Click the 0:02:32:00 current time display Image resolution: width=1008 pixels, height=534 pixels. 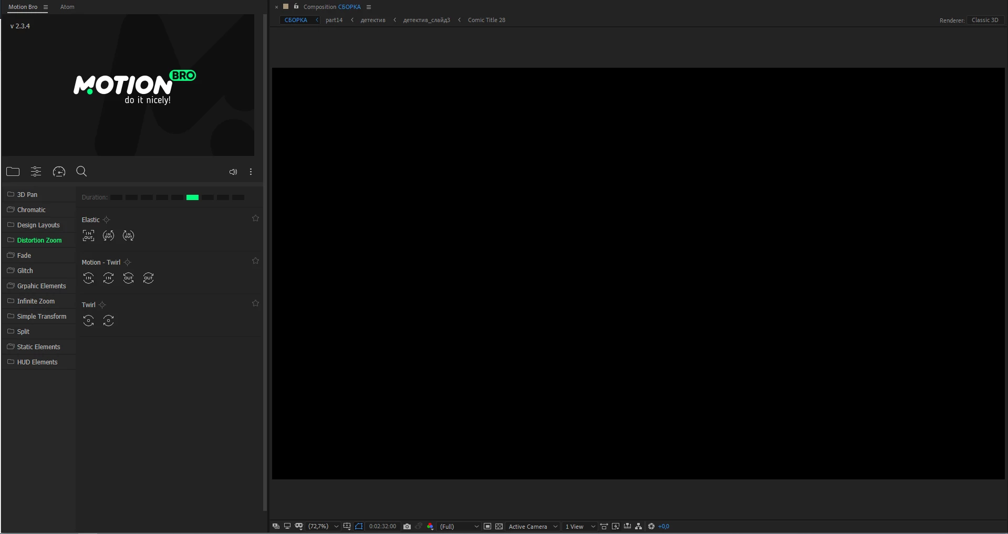pos(382,526)
